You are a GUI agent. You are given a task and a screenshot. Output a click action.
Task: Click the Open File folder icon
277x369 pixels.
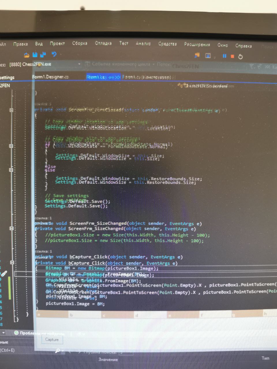click(27, 55)
